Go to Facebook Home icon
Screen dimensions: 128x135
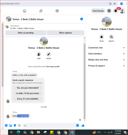tap(25, 11)
